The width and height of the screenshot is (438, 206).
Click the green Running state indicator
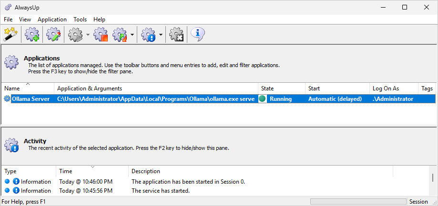click(x=262, y=99)
